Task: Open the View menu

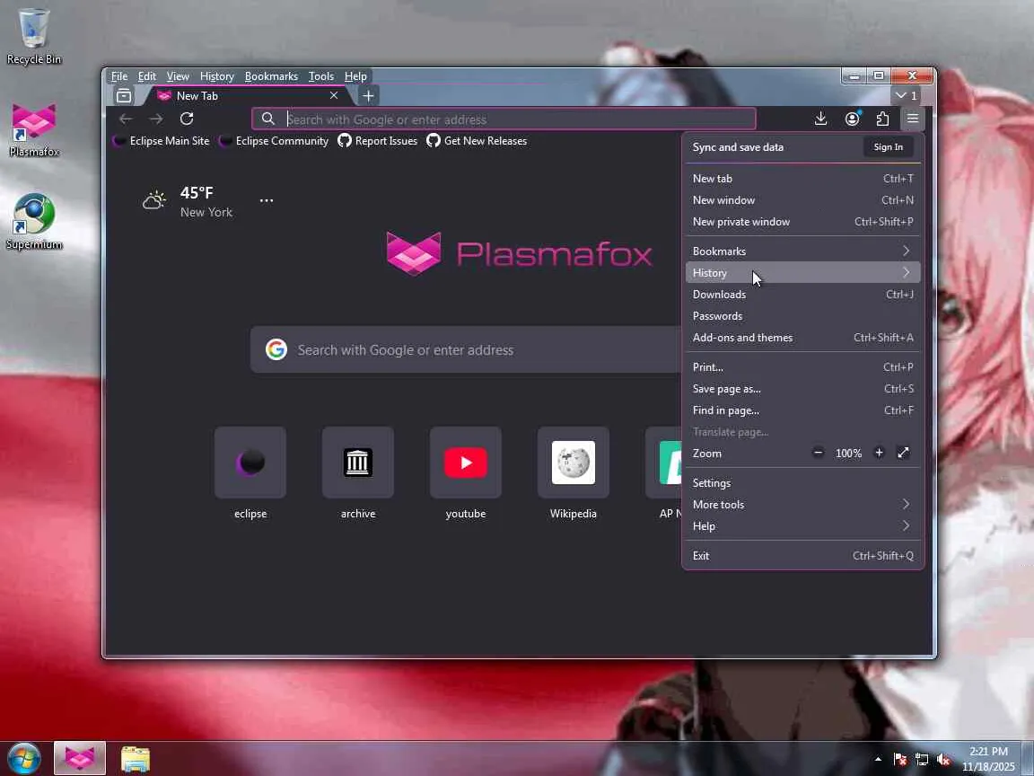Action: (178, 76)
